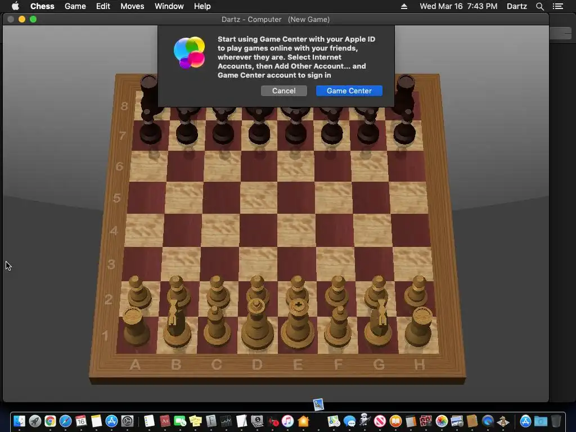Open Notes from the Dock
Image resolution: width=576 pixels, height=432 pixels.
pyautogui.click(x=96, y=421)
